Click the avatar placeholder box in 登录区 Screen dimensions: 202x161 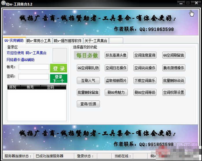(x=60, y=55)
